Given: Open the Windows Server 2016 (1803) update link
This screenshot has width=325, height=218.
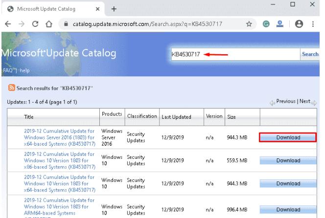Looking at the screenshot, I should [x=60, y=137].
